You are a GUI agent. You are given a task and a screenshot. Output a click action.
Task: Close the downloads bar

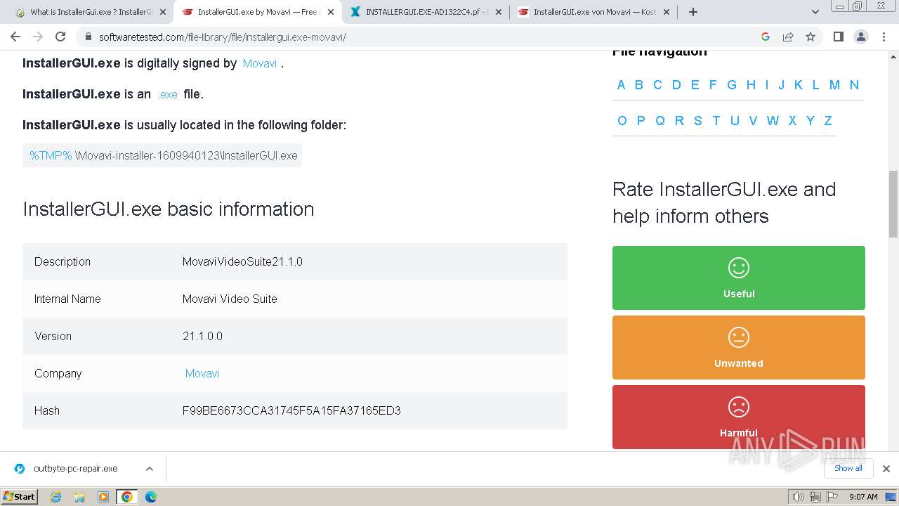pyautogui.click(x=886, y=469)
